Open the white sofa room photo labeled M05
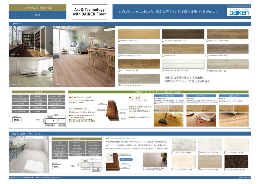Image resolution: width=260 pixels, height=184 pixels. pos(31,72)
